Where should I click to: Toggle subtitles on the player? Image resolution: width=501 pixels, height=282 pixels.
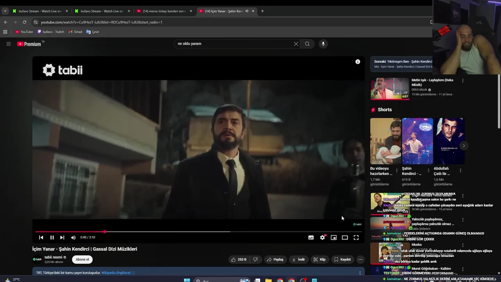point(311,237)
